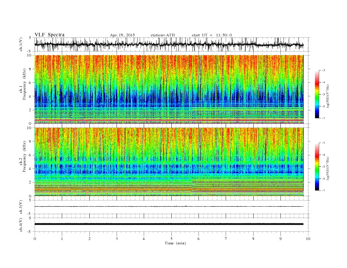Click time axis tick label "10"

308,239
